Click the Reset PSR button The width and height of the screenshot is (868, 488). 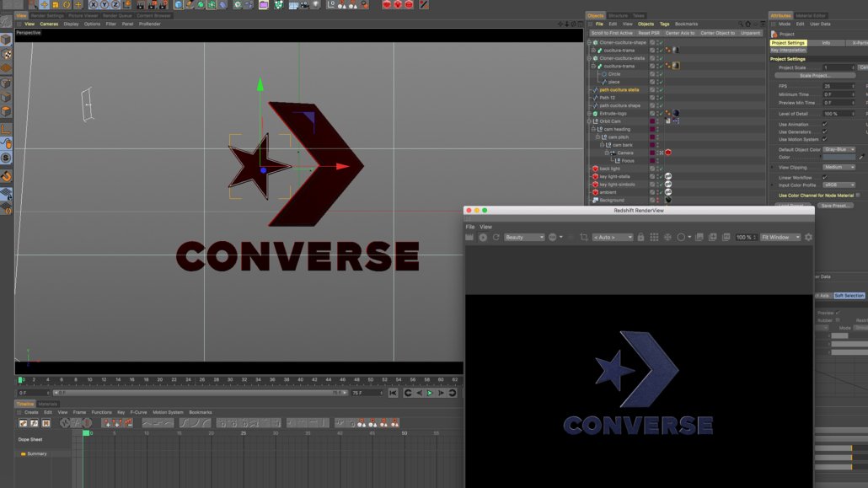649,33
